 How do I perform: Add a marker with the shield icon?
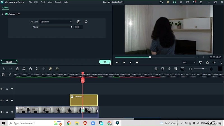pyautogui.click(x=162, y=69)
